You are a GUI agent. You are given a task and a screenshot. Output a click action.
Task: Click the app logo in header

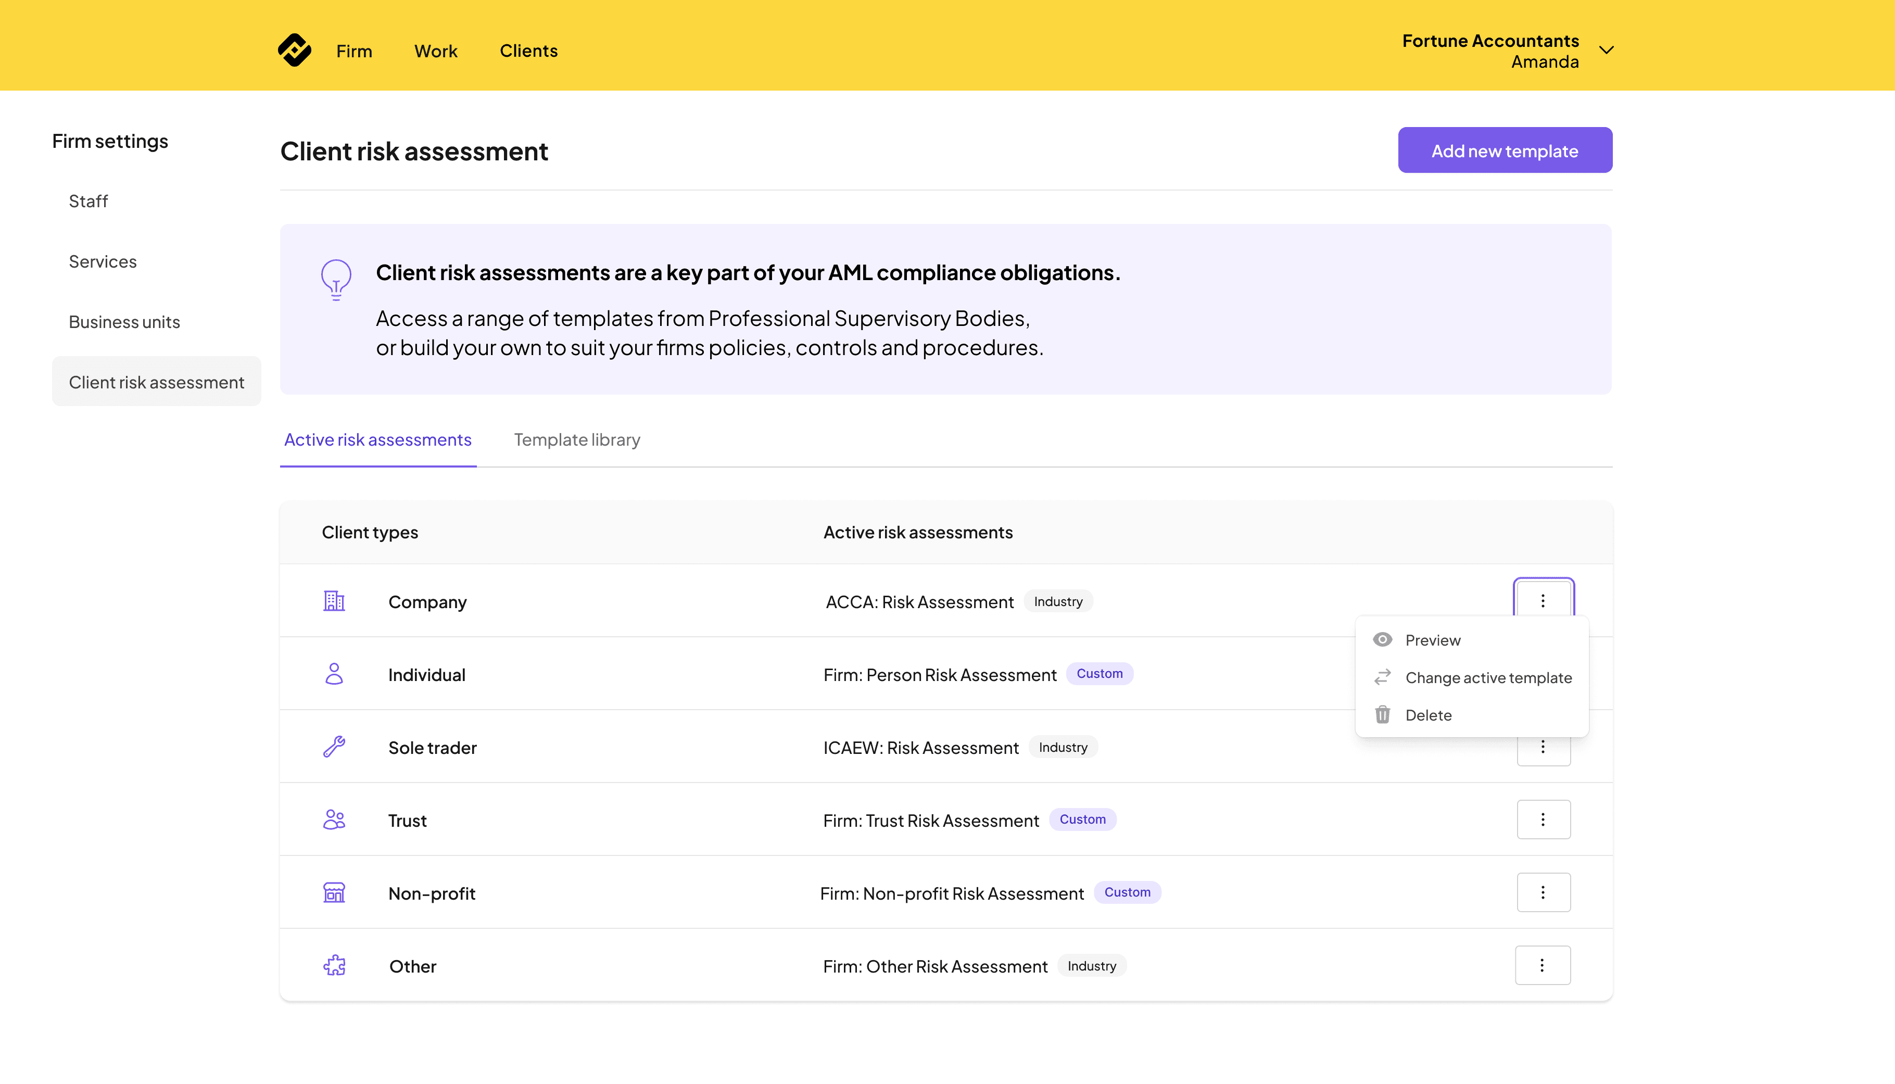(294, 50)
